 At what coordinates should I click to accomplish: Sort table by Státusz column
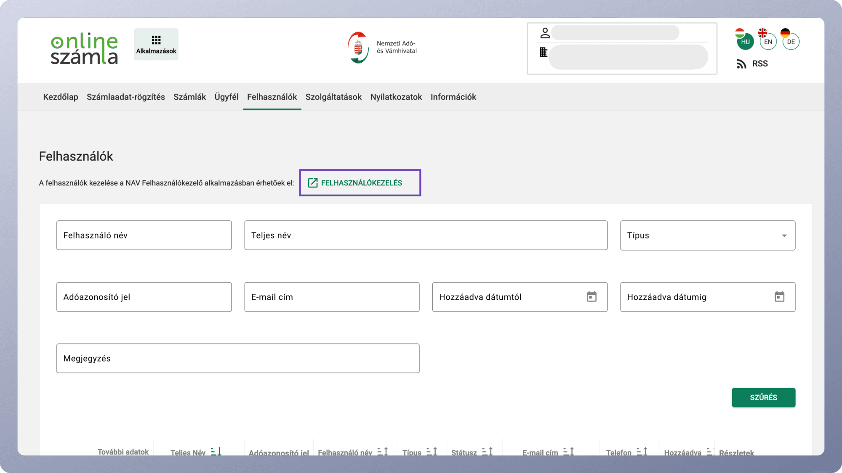tap(487, 452)
